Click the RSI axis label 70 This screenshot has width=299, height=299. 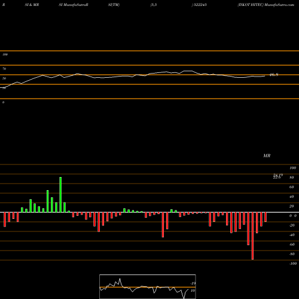[x=4, y=69]
